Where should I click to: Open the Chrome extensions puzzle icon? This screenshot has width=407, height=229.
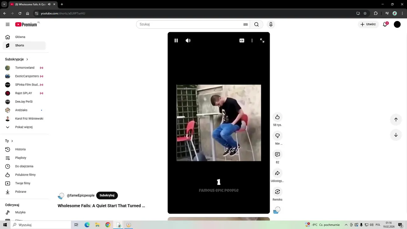click(376, 13)
